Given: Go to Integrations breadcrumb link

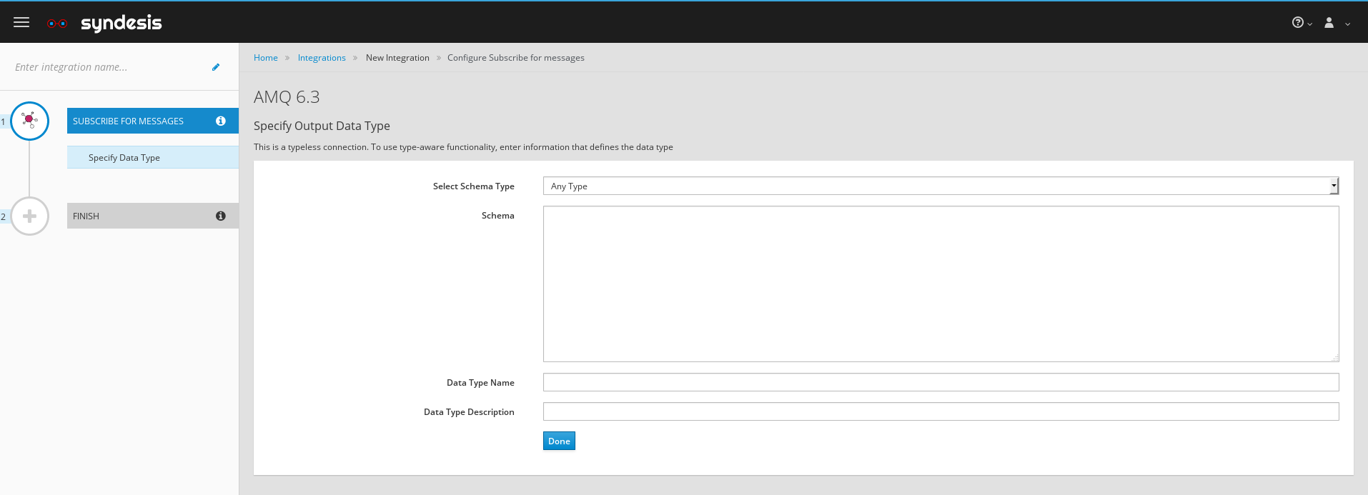Looking at the screenshot, I should pos(322,58).
